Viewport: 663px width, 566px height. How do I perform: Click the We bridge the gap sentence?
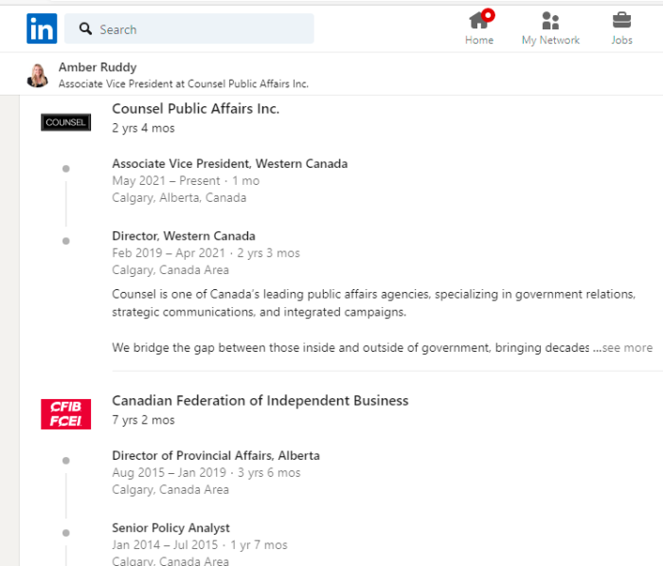pos(350,348)
